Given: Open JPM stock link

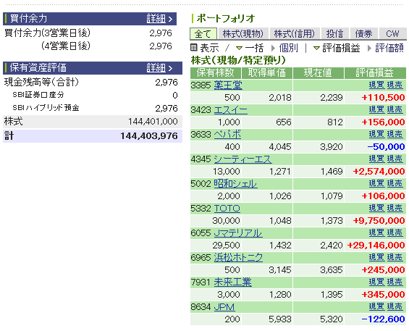Looking at the screenshot, I should pyautogui.click(x=224, y=306).
